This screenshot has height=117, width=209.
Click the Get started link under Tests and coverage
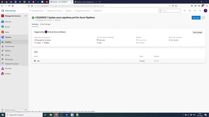coord(174,40)
